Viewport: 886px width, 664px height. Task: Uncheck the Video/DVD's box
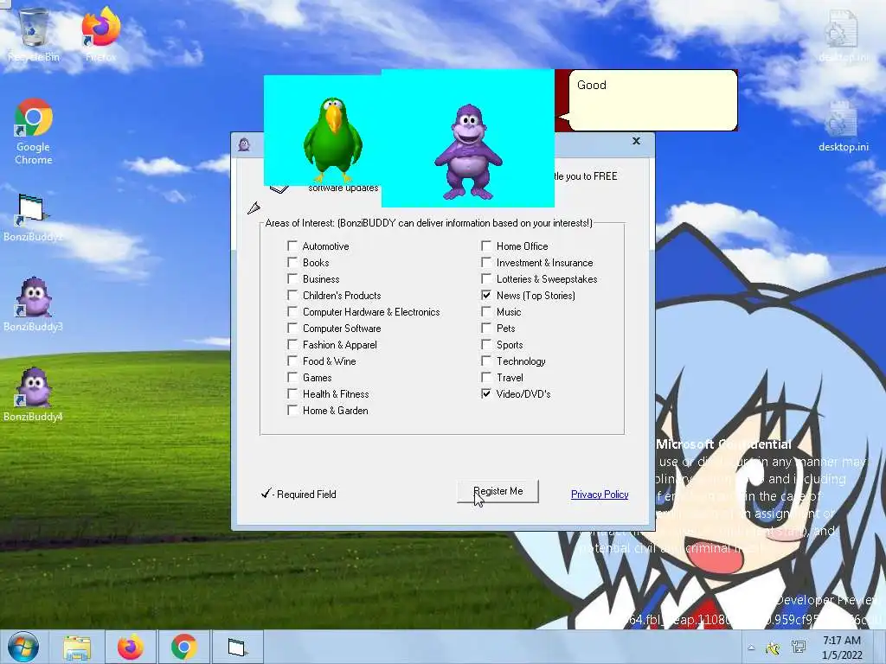(486, 393)
